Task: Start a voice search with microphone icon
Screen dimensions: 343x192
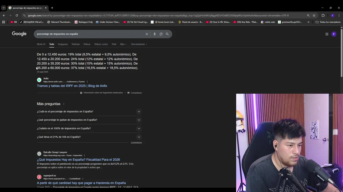Action: tap(155, 34)
